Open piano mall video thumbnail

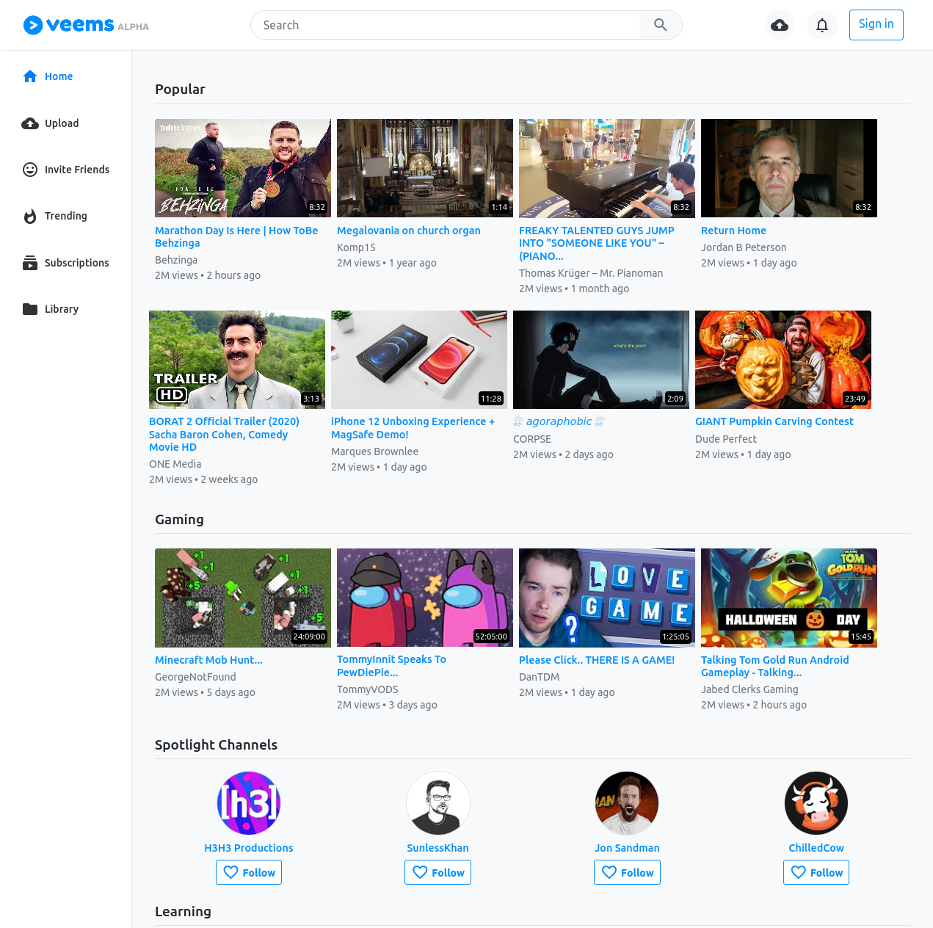coord(607,168)
